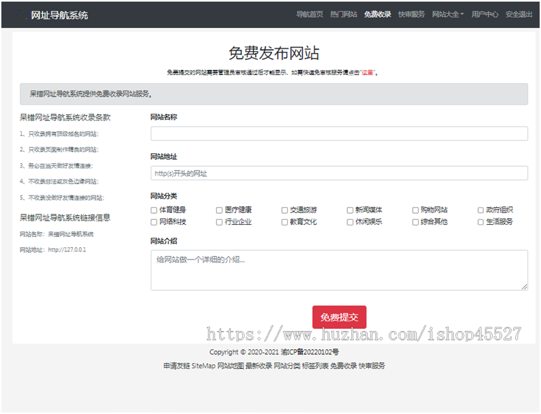The width and height of the screenshot is (541, 414).
Task: Go to 用户中心 in the navbar
Action: pos(485,14)
